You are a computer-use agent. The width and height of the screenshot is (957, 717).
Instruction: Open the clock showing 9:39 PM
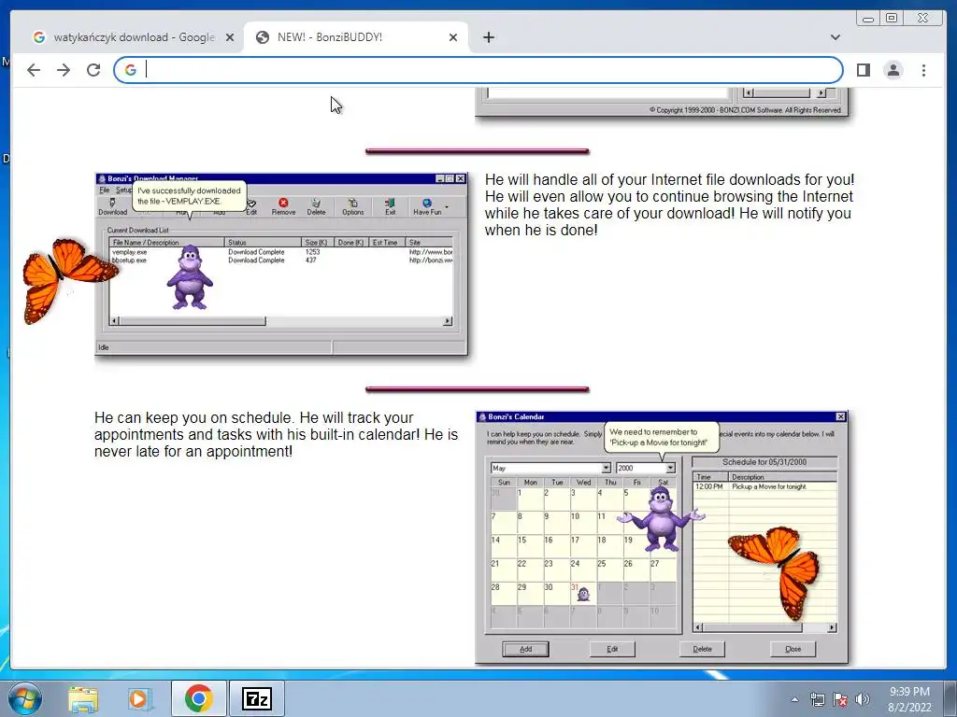[x=909, y=699]
